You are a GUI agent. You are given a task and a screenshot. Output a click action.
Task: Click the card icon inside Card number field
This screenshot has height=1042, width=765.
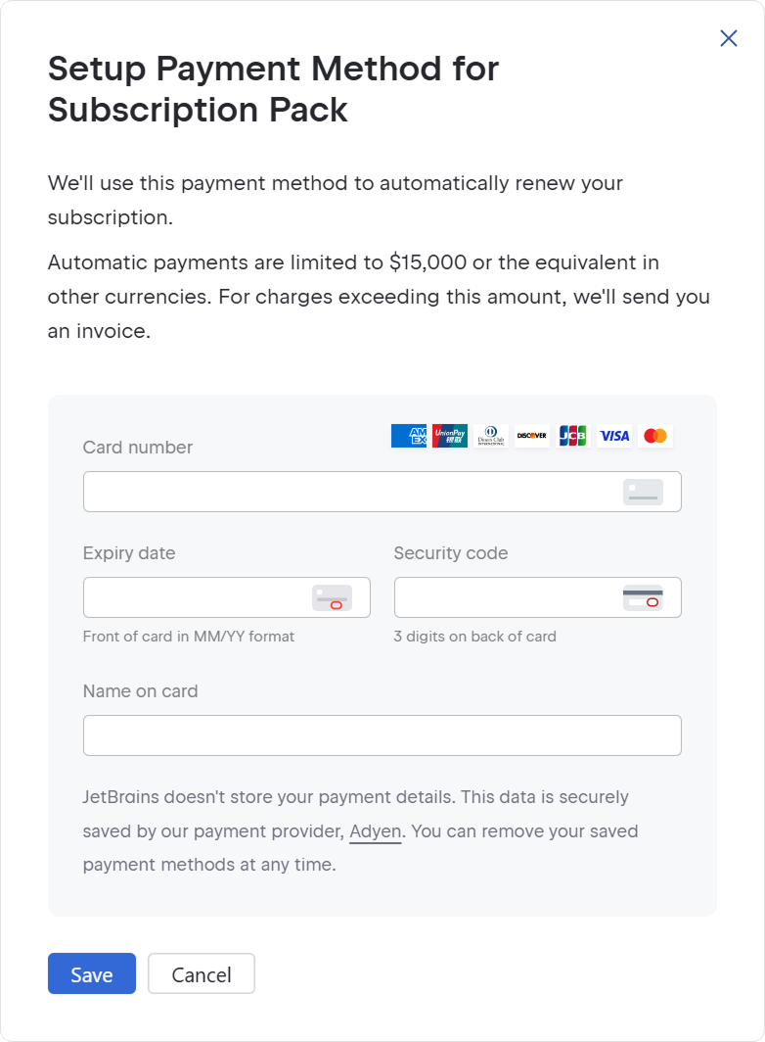643,492
